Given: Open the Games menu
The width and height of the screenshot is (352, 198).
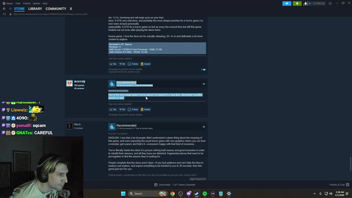Looking at the screenshot, I should coord(36,3).
